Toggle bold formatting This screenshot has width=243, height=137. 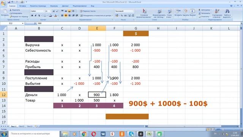(x=32, y=16)
